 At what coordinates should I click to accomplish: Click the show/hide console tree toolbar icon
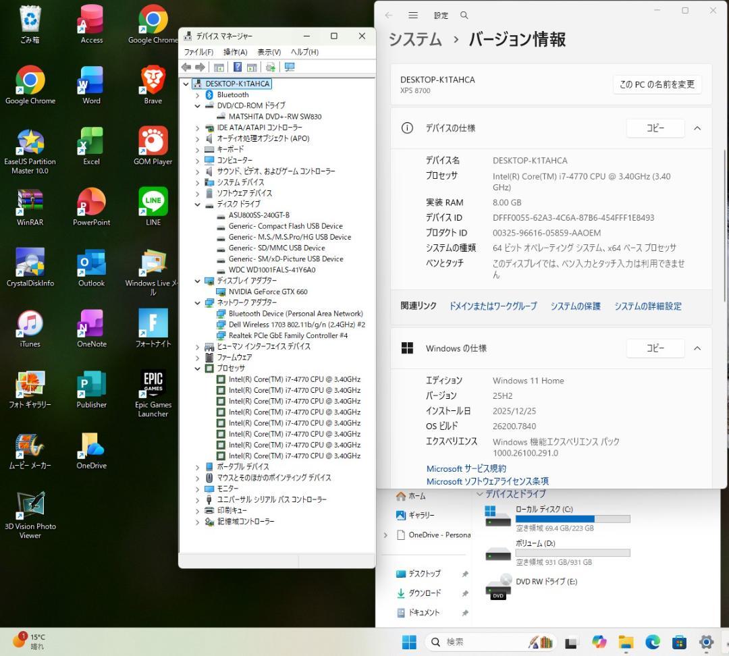219,67
